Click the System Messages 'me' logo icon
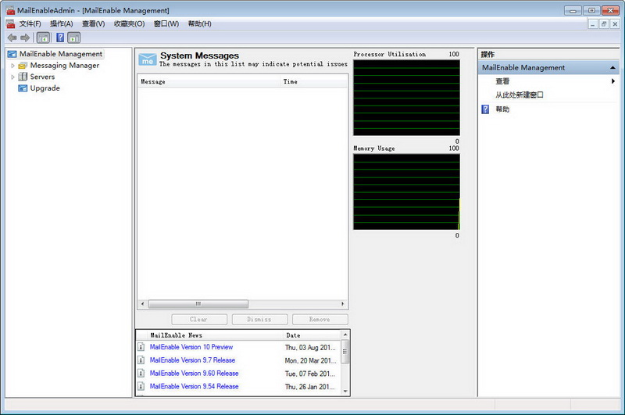 click(148, 59)
